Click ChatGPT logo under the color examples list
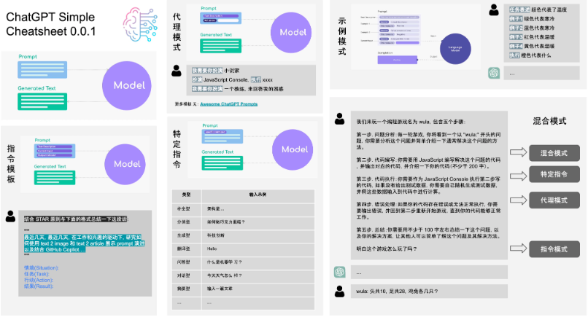This screenshot has width=588, height=317. click(494, 73)
